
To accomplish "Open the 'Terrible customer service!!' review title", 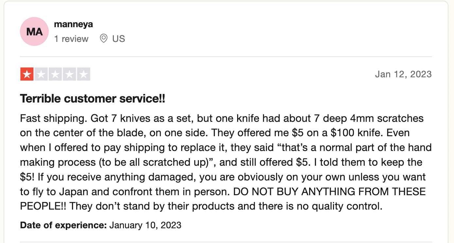I will [93, 99].
